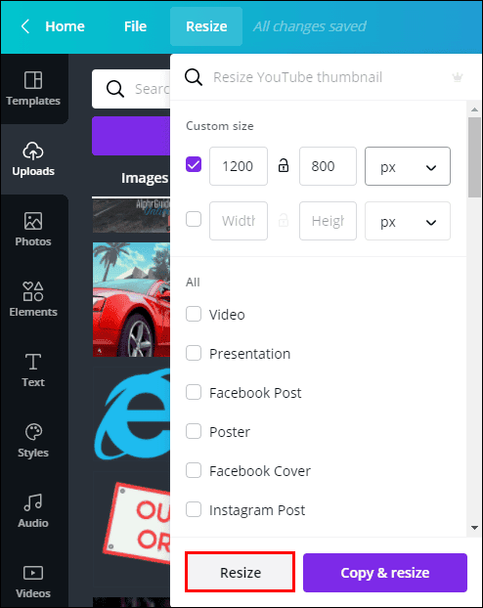Viewport: 483px width, 608px height.
Task: Check the Presentation format checkbox
Action: click(194, 353)
